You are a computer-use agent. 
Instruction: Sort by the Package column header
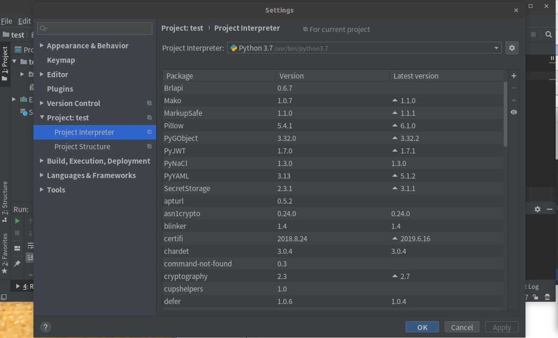(x=219, y=76)
